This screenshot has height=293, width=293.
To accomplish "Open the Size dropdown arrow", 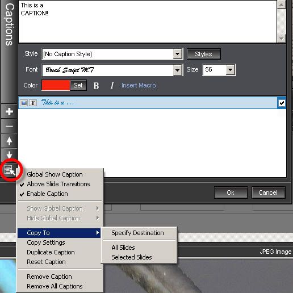I will (230, 70).
